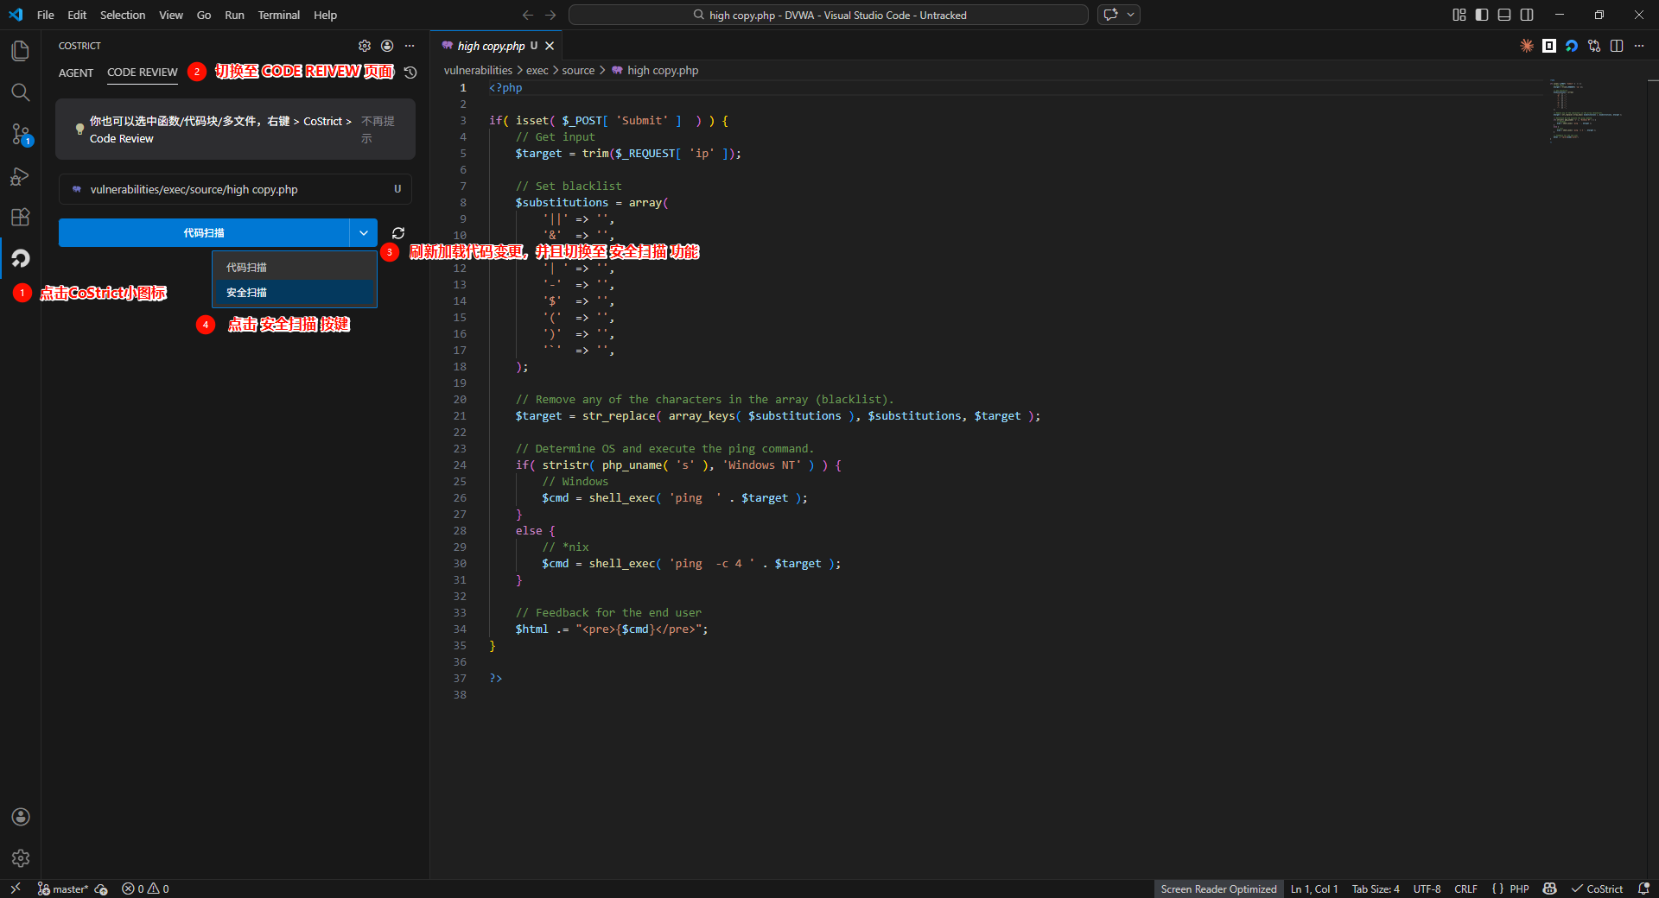Open the Terminal menu

278,15
